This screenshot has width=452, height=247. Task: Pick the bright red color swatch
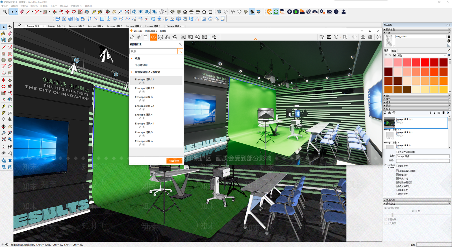click(x=425, y=62)
